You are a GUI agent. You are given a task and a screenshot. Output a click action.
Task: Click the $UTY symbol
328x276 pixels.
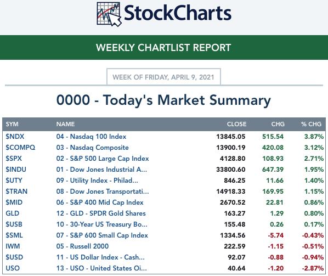coord(14,181)
